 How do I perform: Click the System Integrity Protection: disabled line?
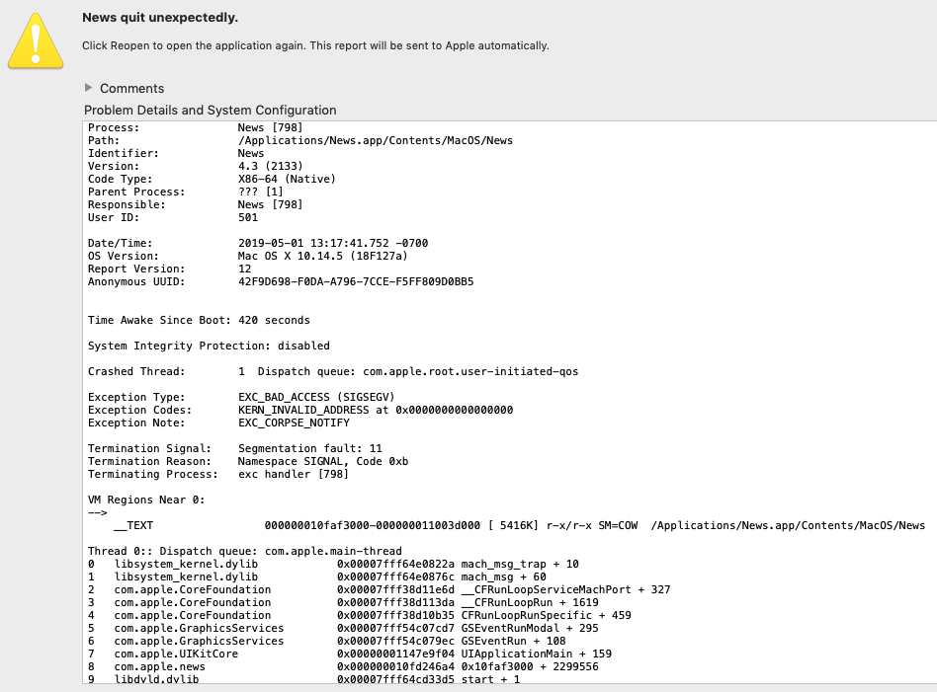pos(209,346)
